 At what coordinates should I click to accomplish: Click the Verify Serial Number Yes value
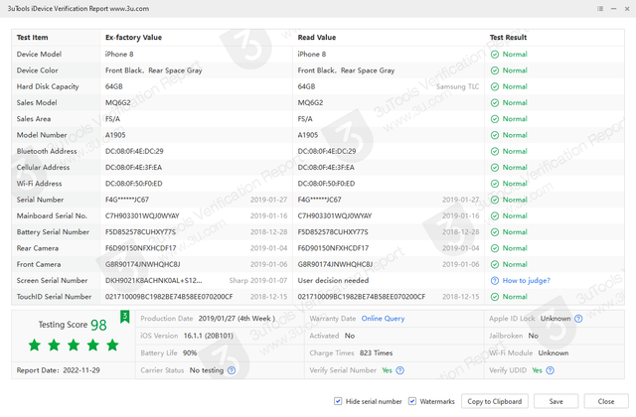(x=387, y=370)
